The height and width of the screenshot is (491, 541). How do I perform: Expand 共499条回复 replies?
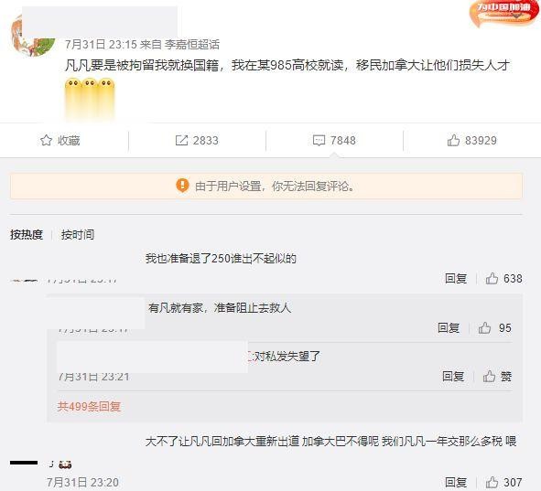tap(89, 407)
